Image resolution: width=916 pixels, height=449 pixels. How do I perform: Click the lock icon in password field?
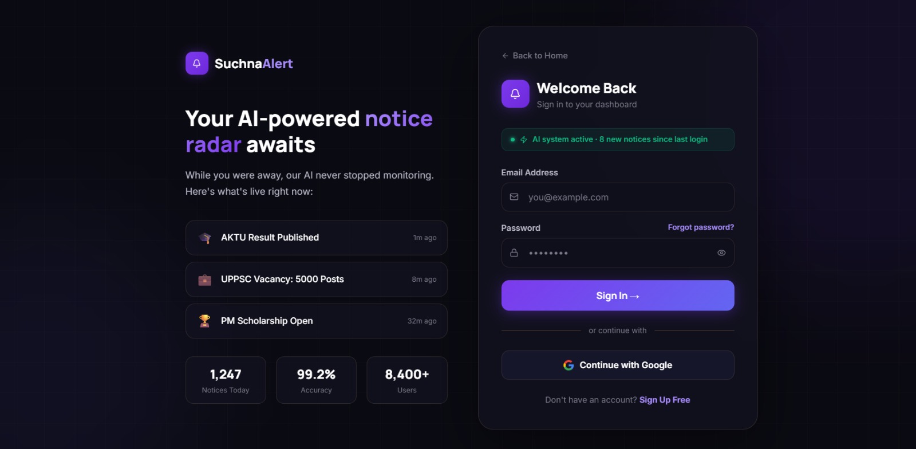click(514, 253)
